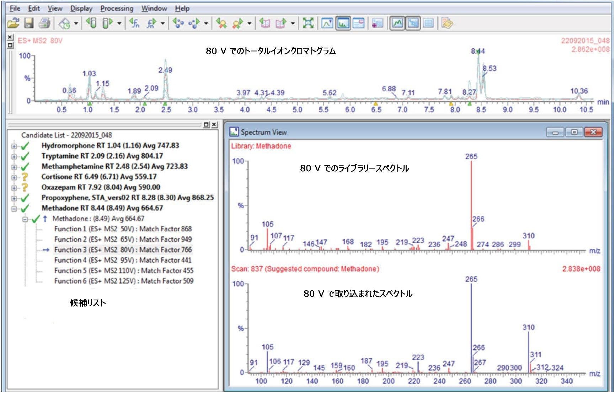This screenshot has height=393, width=615.
Task: Click next compound molecule icon
Action: (194, 23)
